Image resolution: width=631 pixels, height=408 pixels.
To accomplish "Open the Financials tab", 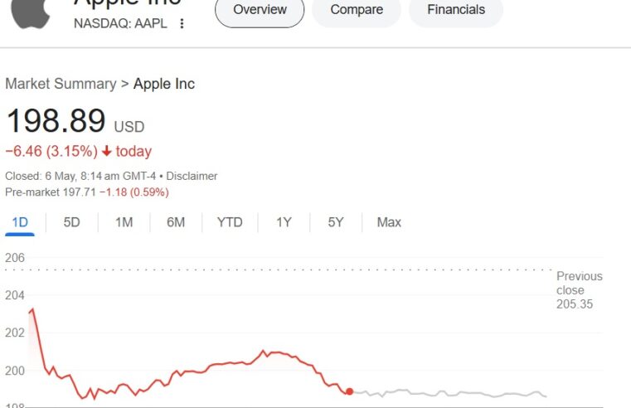I will tap(456, 10).
